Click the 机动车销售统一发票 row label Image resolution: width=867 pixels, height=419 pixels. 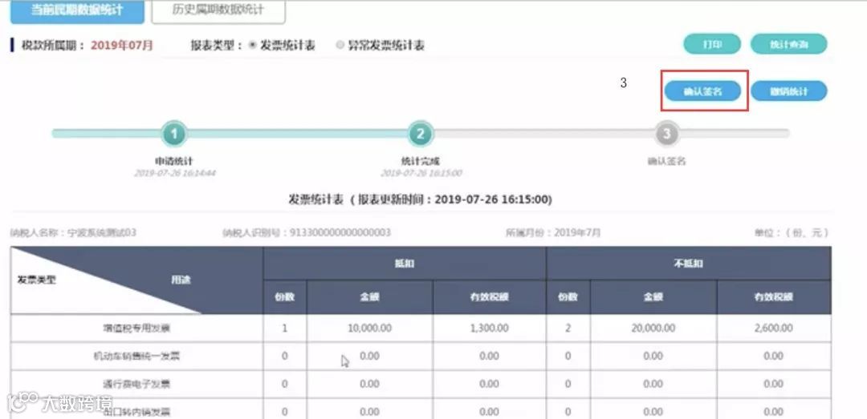click(136, 356)
